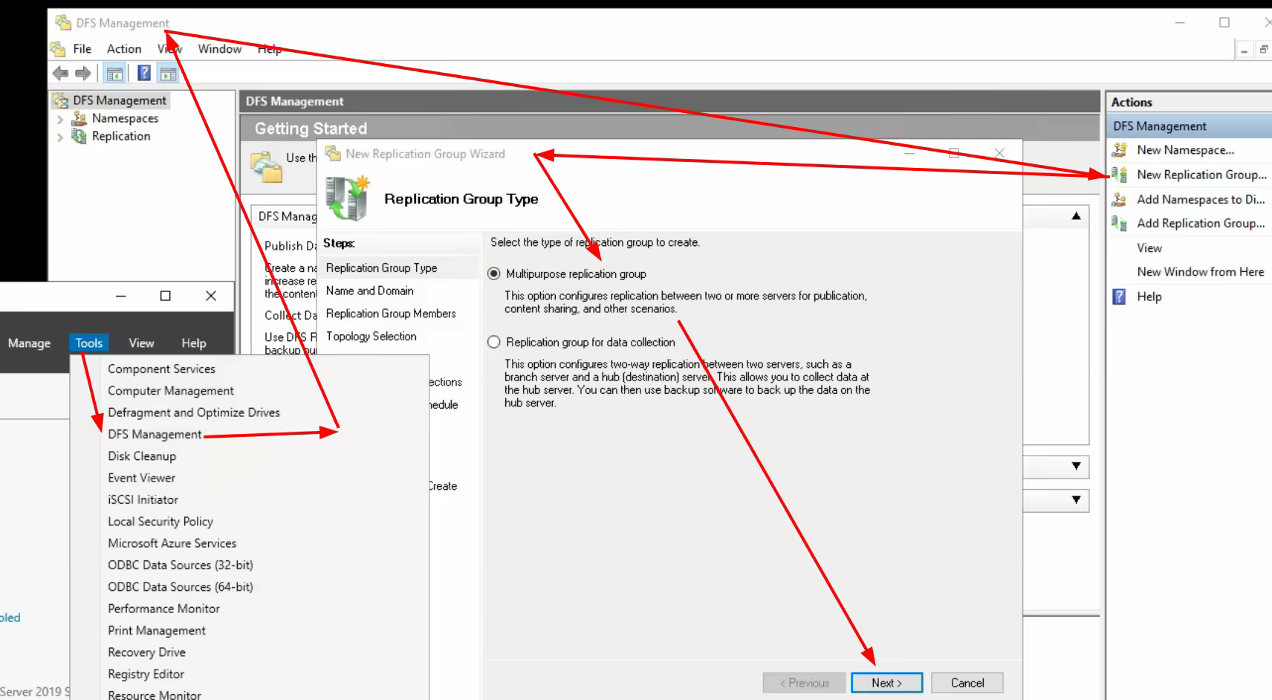Choose Computer Management from Tools menu
This screenshot has height=700, width=1272.
tap(171, 391)
